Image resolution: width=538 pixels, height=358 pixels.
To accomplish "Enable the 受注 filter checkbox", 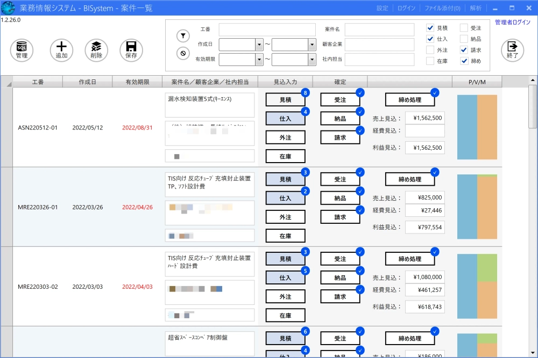I will pos(464,28).
